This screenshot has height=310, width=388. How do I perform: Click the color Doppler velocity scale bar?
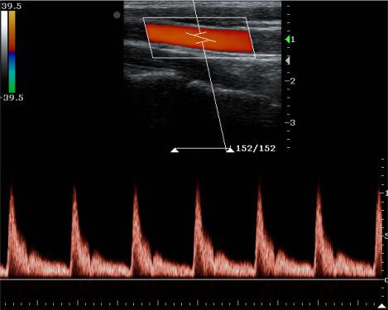click(12, 52)
